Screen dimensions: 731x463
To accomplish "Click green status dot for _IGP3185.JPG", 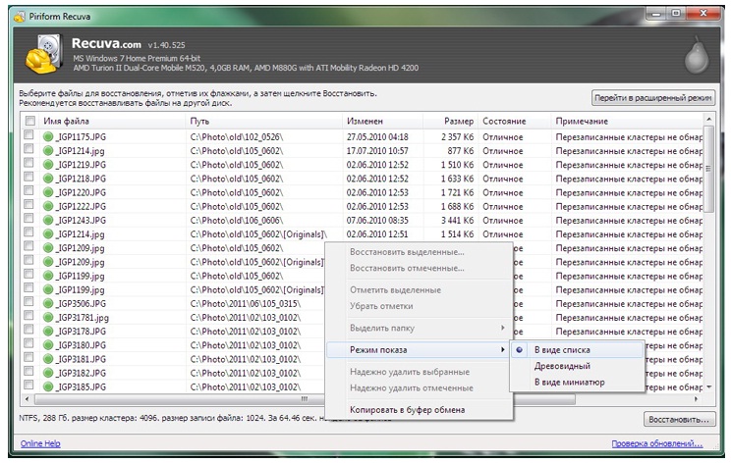I will [48, 386].
